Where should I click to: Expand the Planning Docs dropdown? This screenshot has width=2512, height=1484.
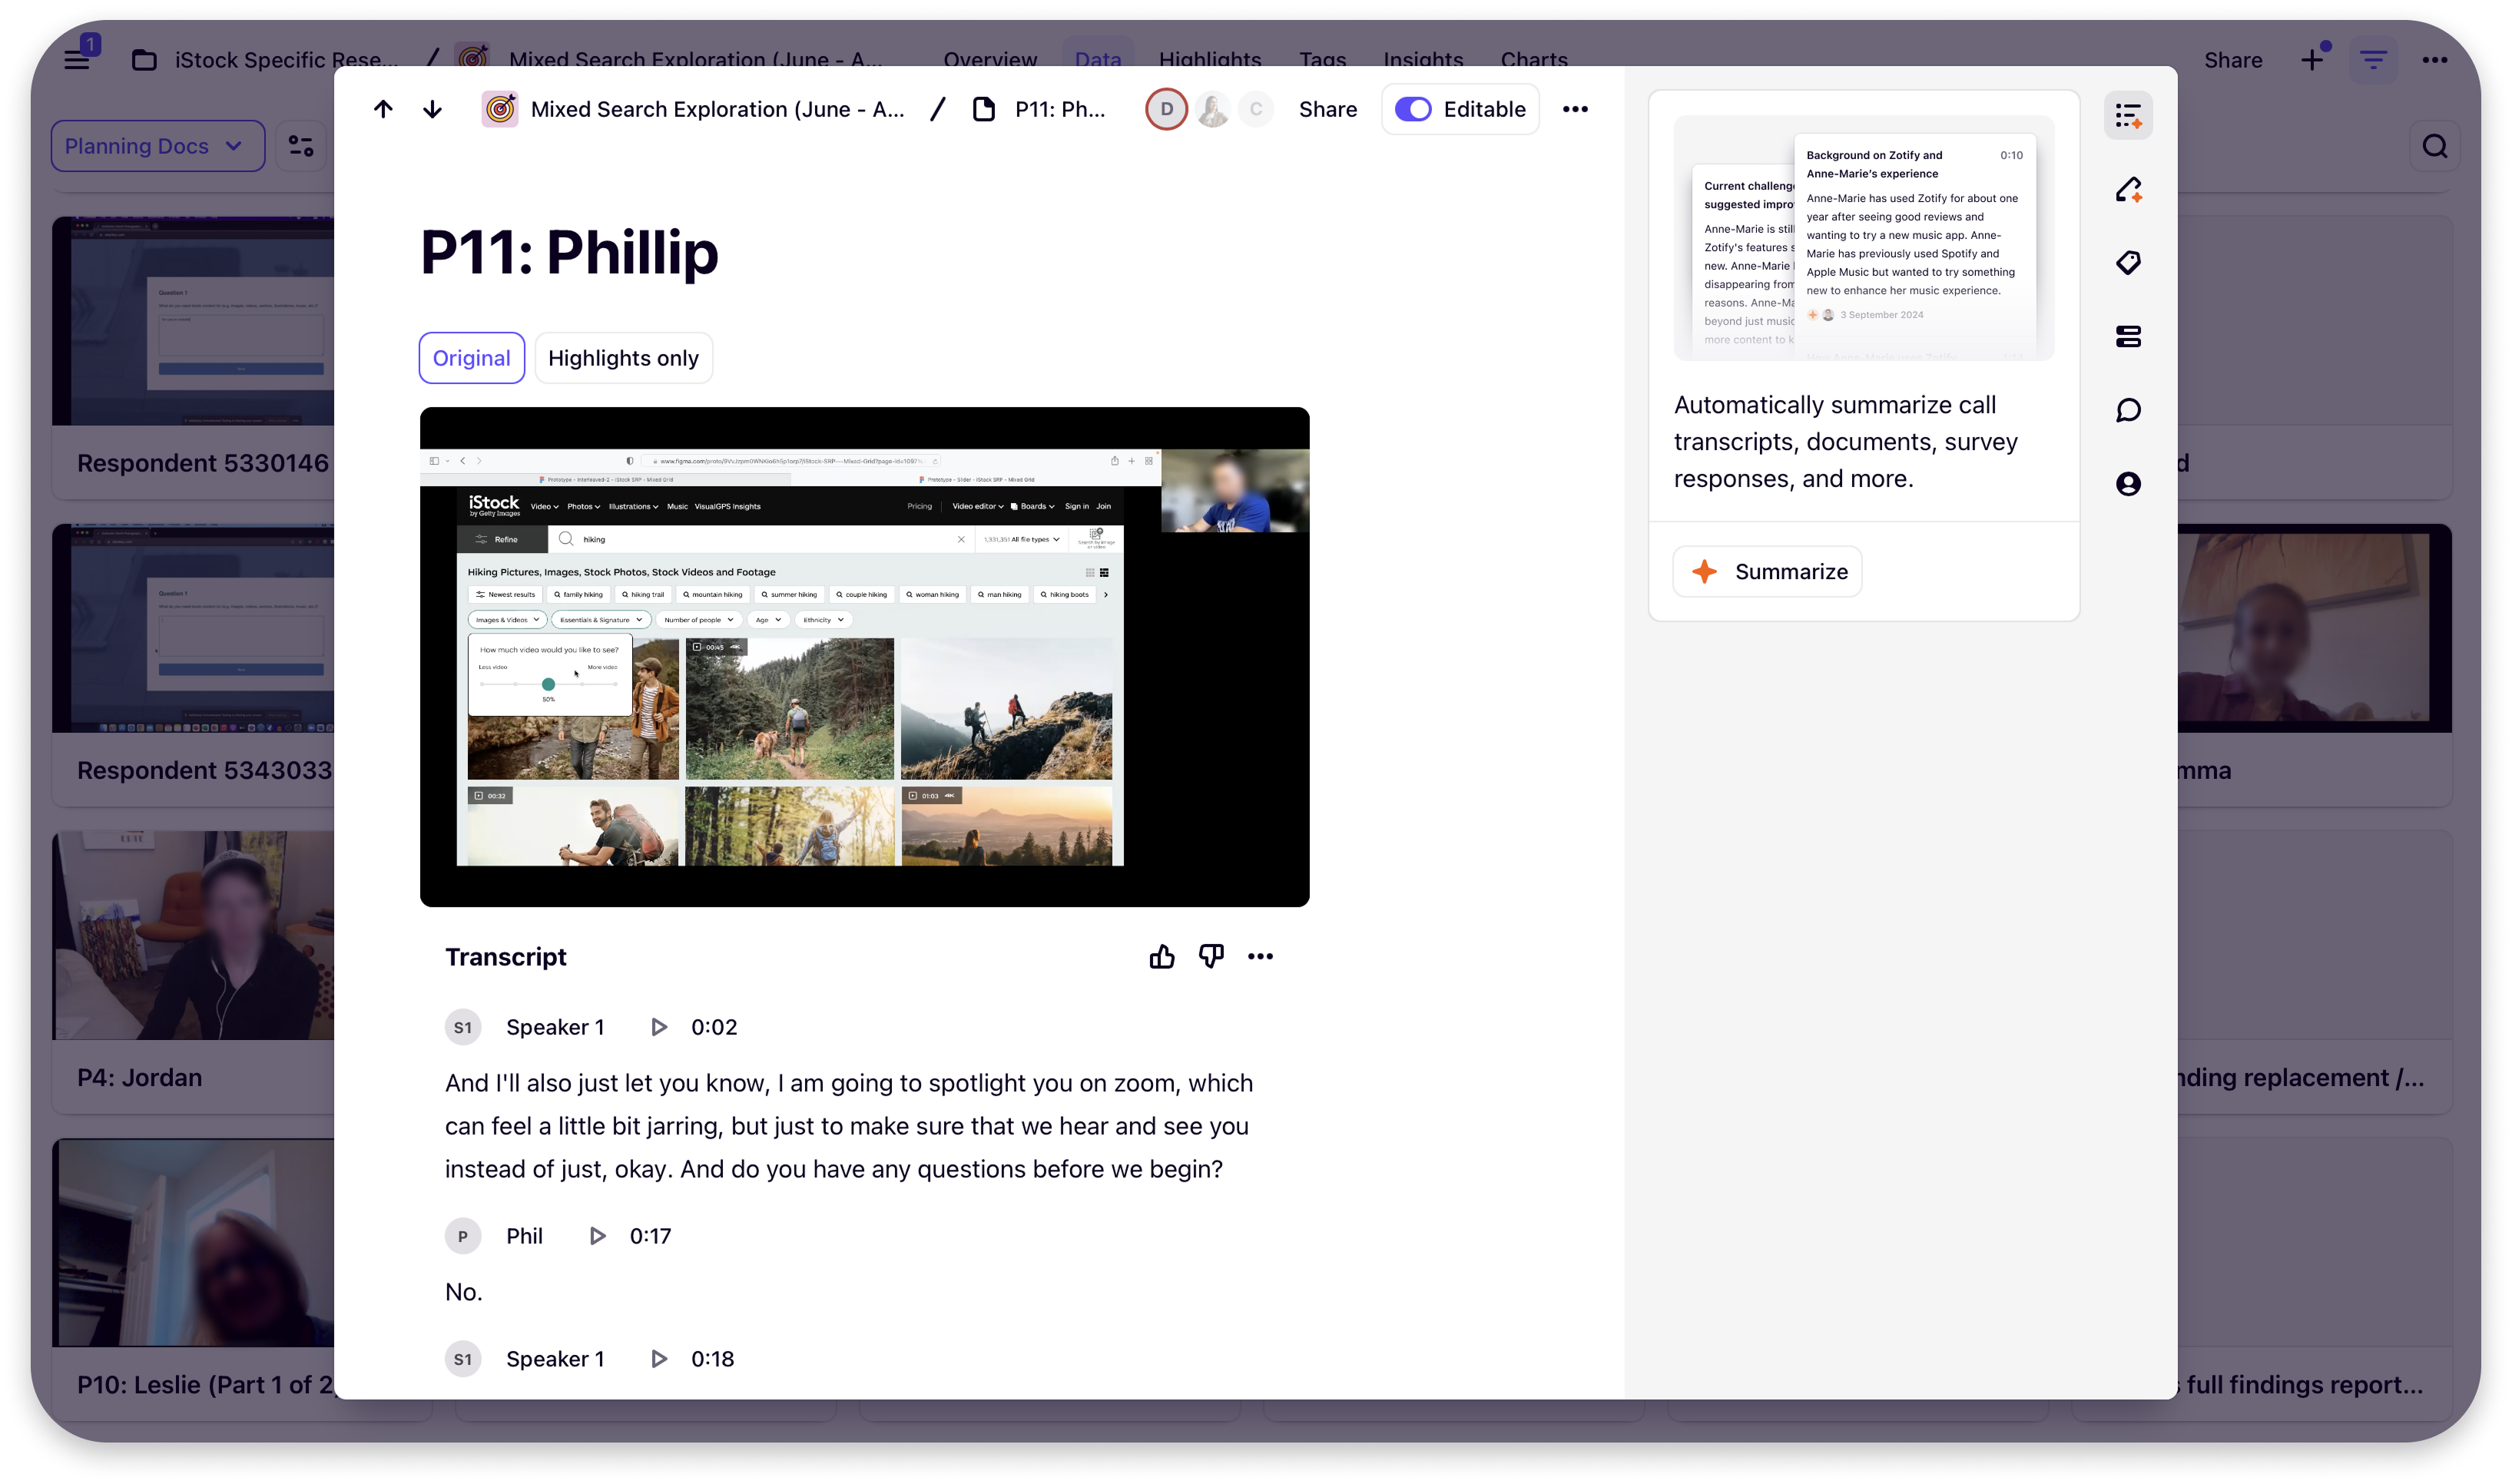(157, 146)
